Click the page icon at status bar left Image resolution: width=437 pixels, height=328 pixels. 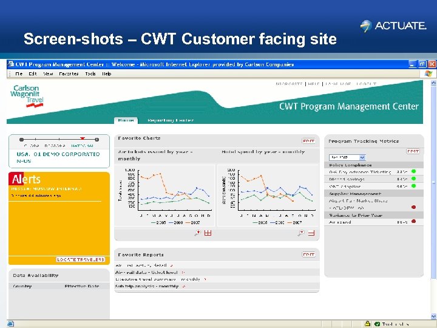[10, 324]
